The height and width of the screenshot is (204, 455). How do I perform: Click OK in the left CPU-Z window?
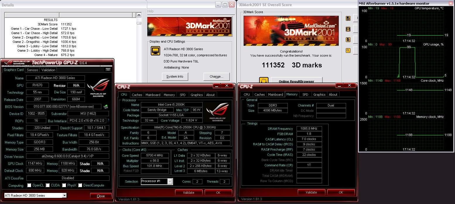point(218,192)
